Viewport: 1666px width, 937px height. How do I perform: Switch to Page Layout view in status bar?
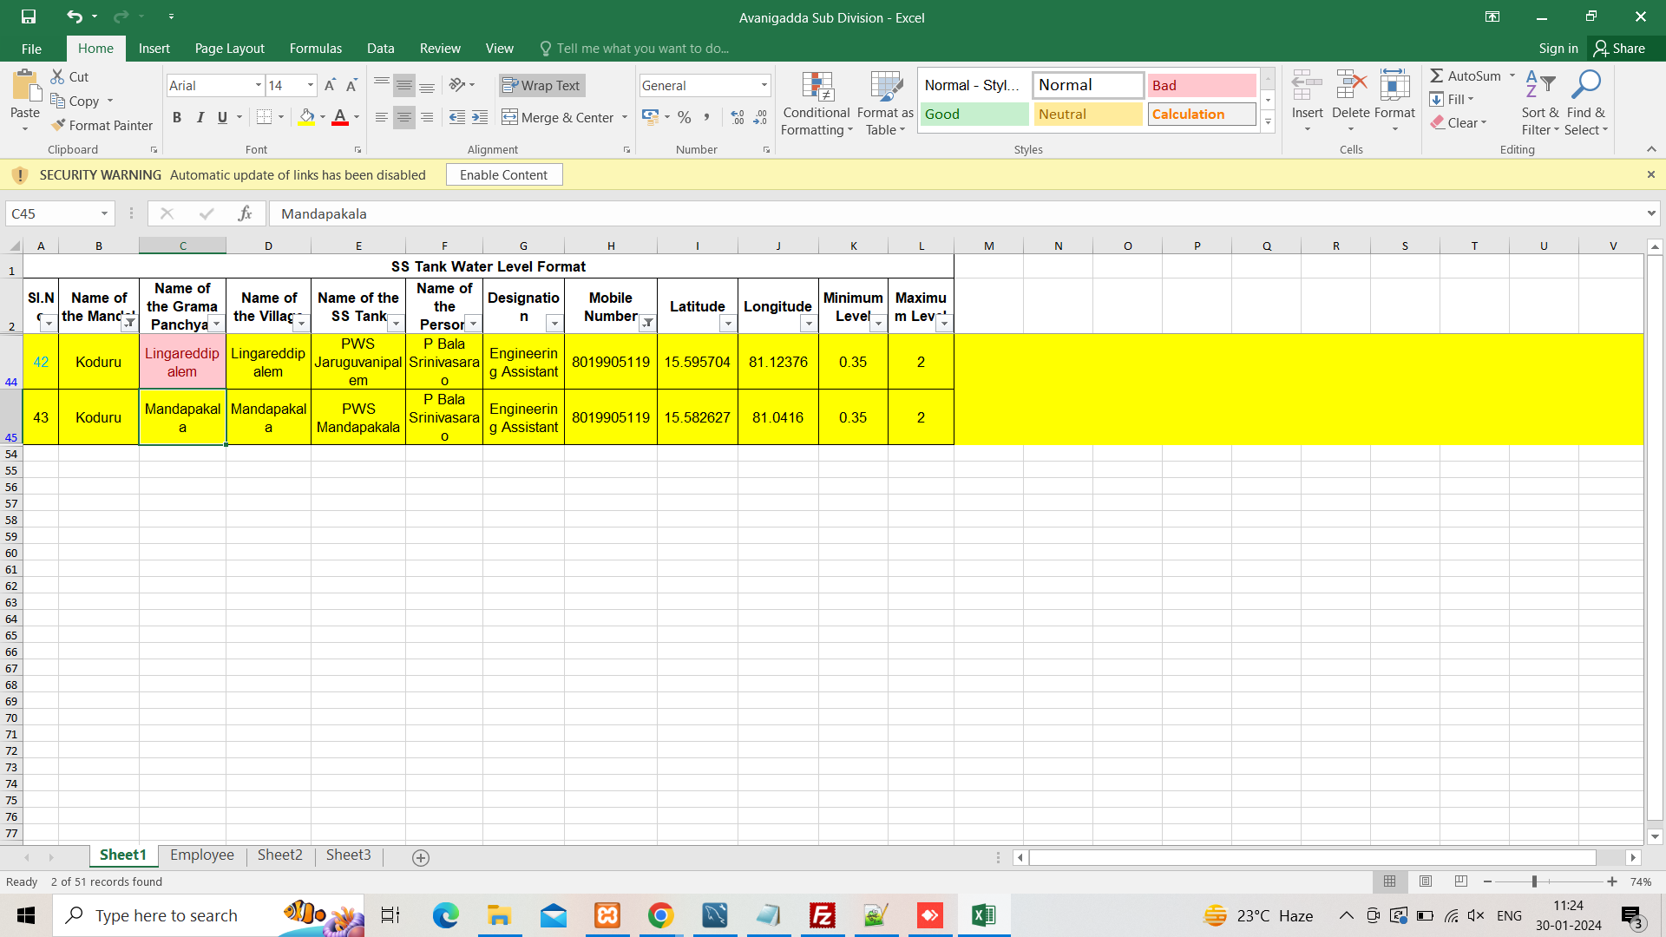[x=1426, y=881]
